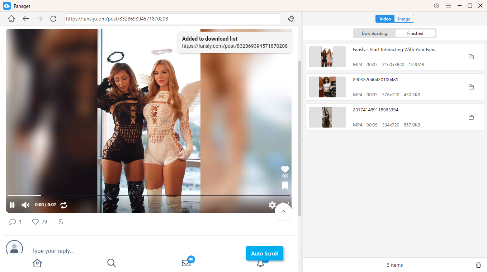Select the Finished tab

click(415, 33)
